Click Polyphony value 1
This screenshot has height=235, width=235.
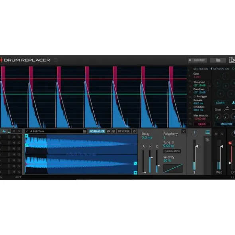(164, 137)
